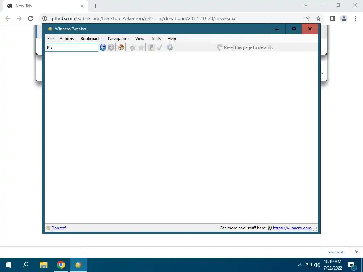Viewport: 363px width, 272px height.
Task: Click Reset this page to defaults
Action: [x=245, y=47]
